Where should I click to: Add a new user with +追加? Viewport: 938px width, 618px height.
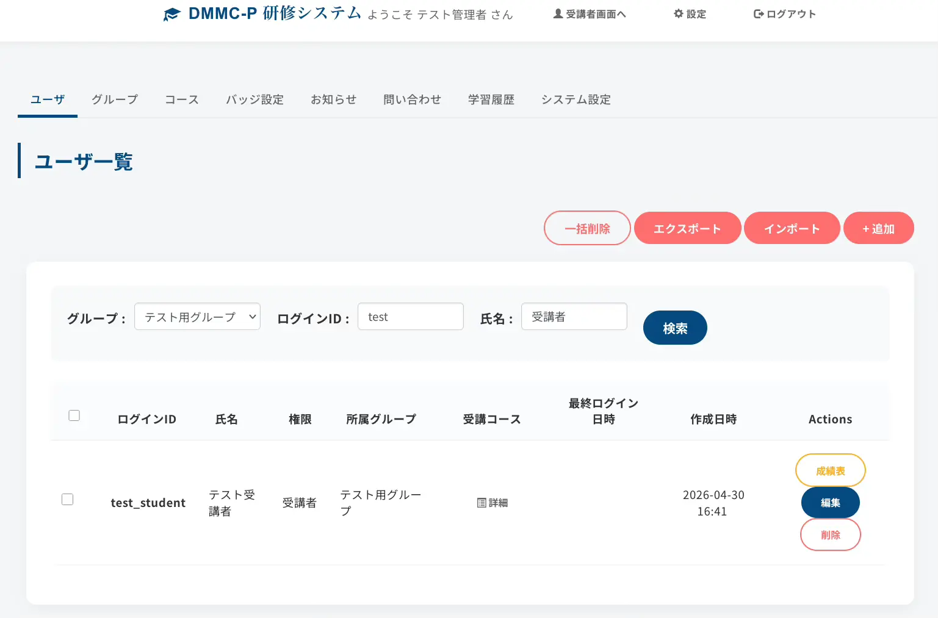click(878, 228)
